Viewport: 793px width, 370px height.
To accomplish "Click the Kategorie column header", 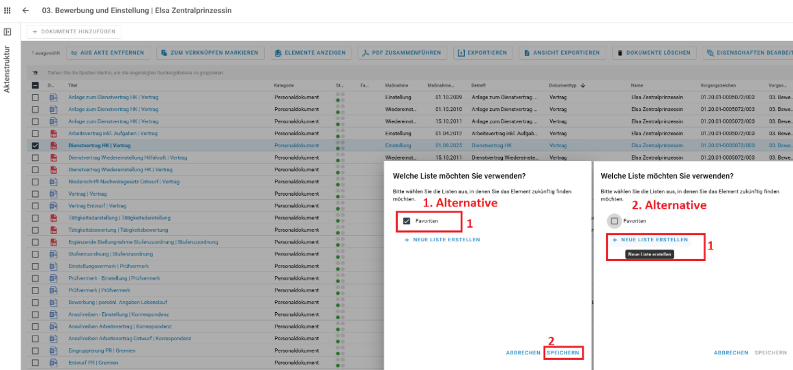I will [284, 85].
